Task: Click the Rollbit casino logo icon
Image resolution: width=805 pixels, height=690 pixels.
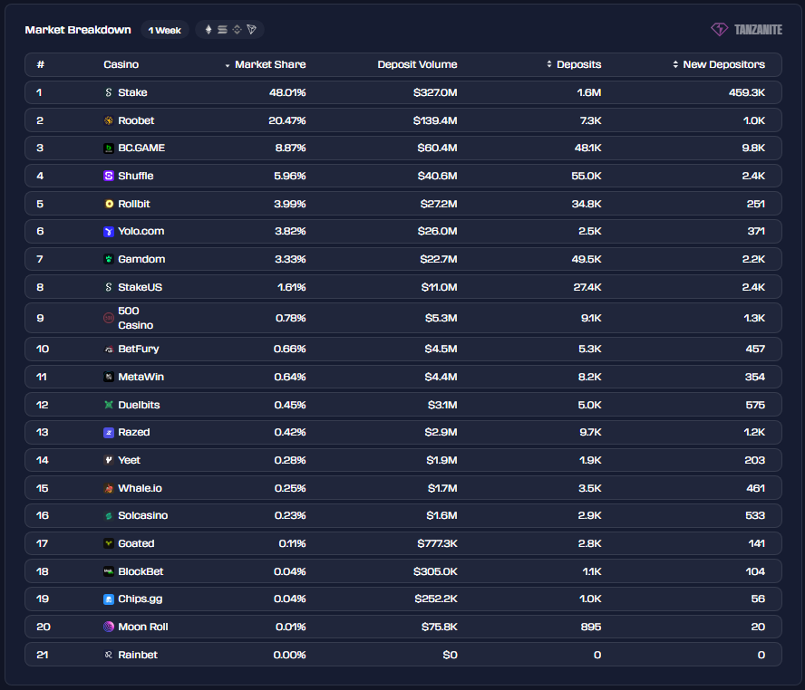Action: [109, 204]
